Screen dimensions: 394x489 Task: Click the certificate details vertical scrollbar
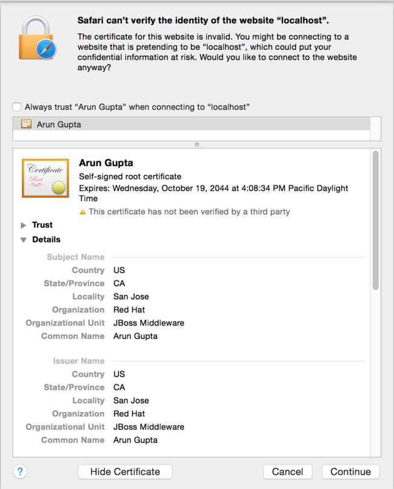coord(376,220)
